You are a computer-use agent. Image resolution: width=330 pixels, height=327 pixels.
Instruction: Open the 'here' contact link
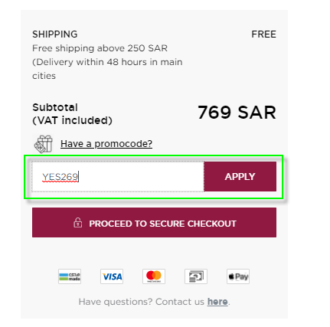(217, 302)
